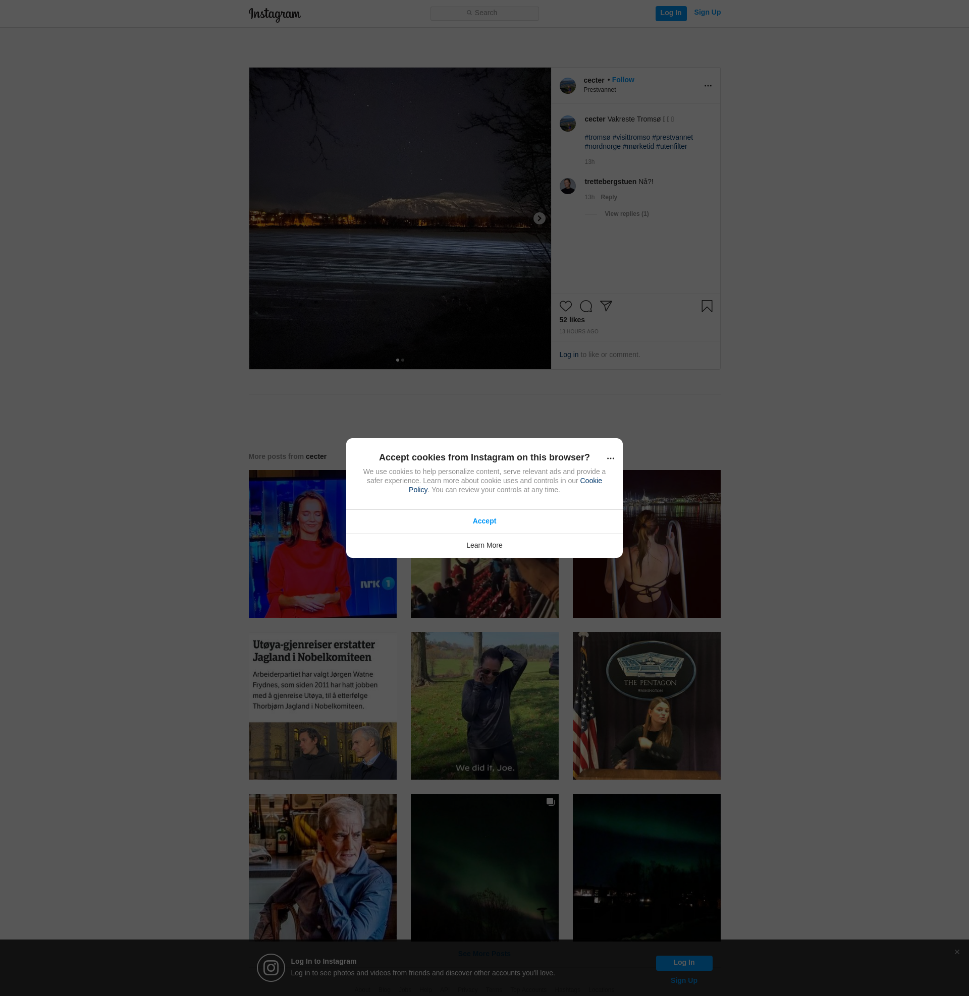The width and height of the screenshot is (969, 996).
Task: Open The Pentagon post thumbnail
Action: 646,706
